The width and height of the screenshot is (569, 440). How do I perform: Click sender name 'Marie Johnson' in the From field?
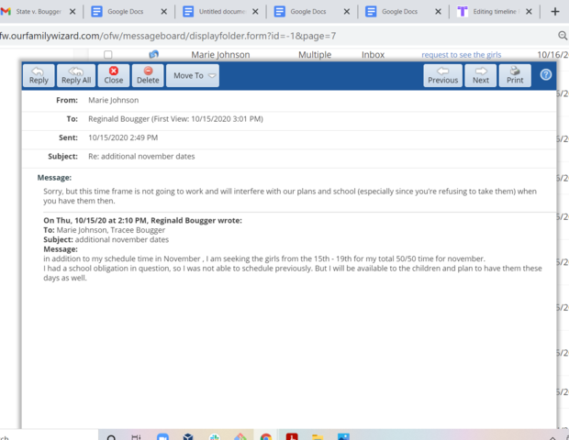click(113, 100)
